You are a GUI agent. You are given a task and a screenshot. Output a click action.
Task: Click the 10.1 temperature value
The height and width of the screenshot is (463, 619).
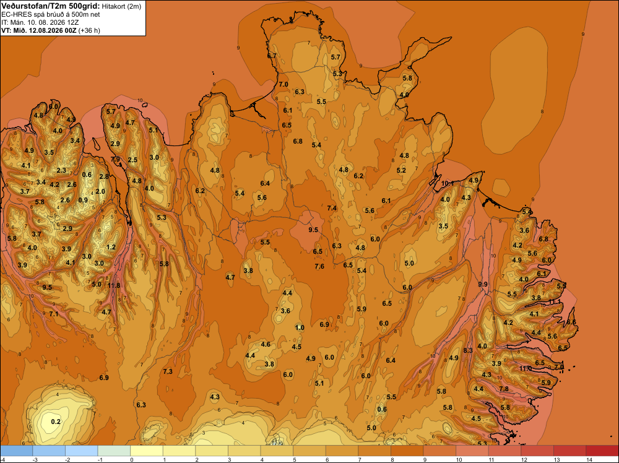(x=448, y=184)
